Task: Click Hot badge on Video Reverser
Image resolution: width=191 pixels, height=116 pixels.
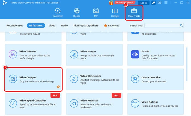Action: [116, 96]
